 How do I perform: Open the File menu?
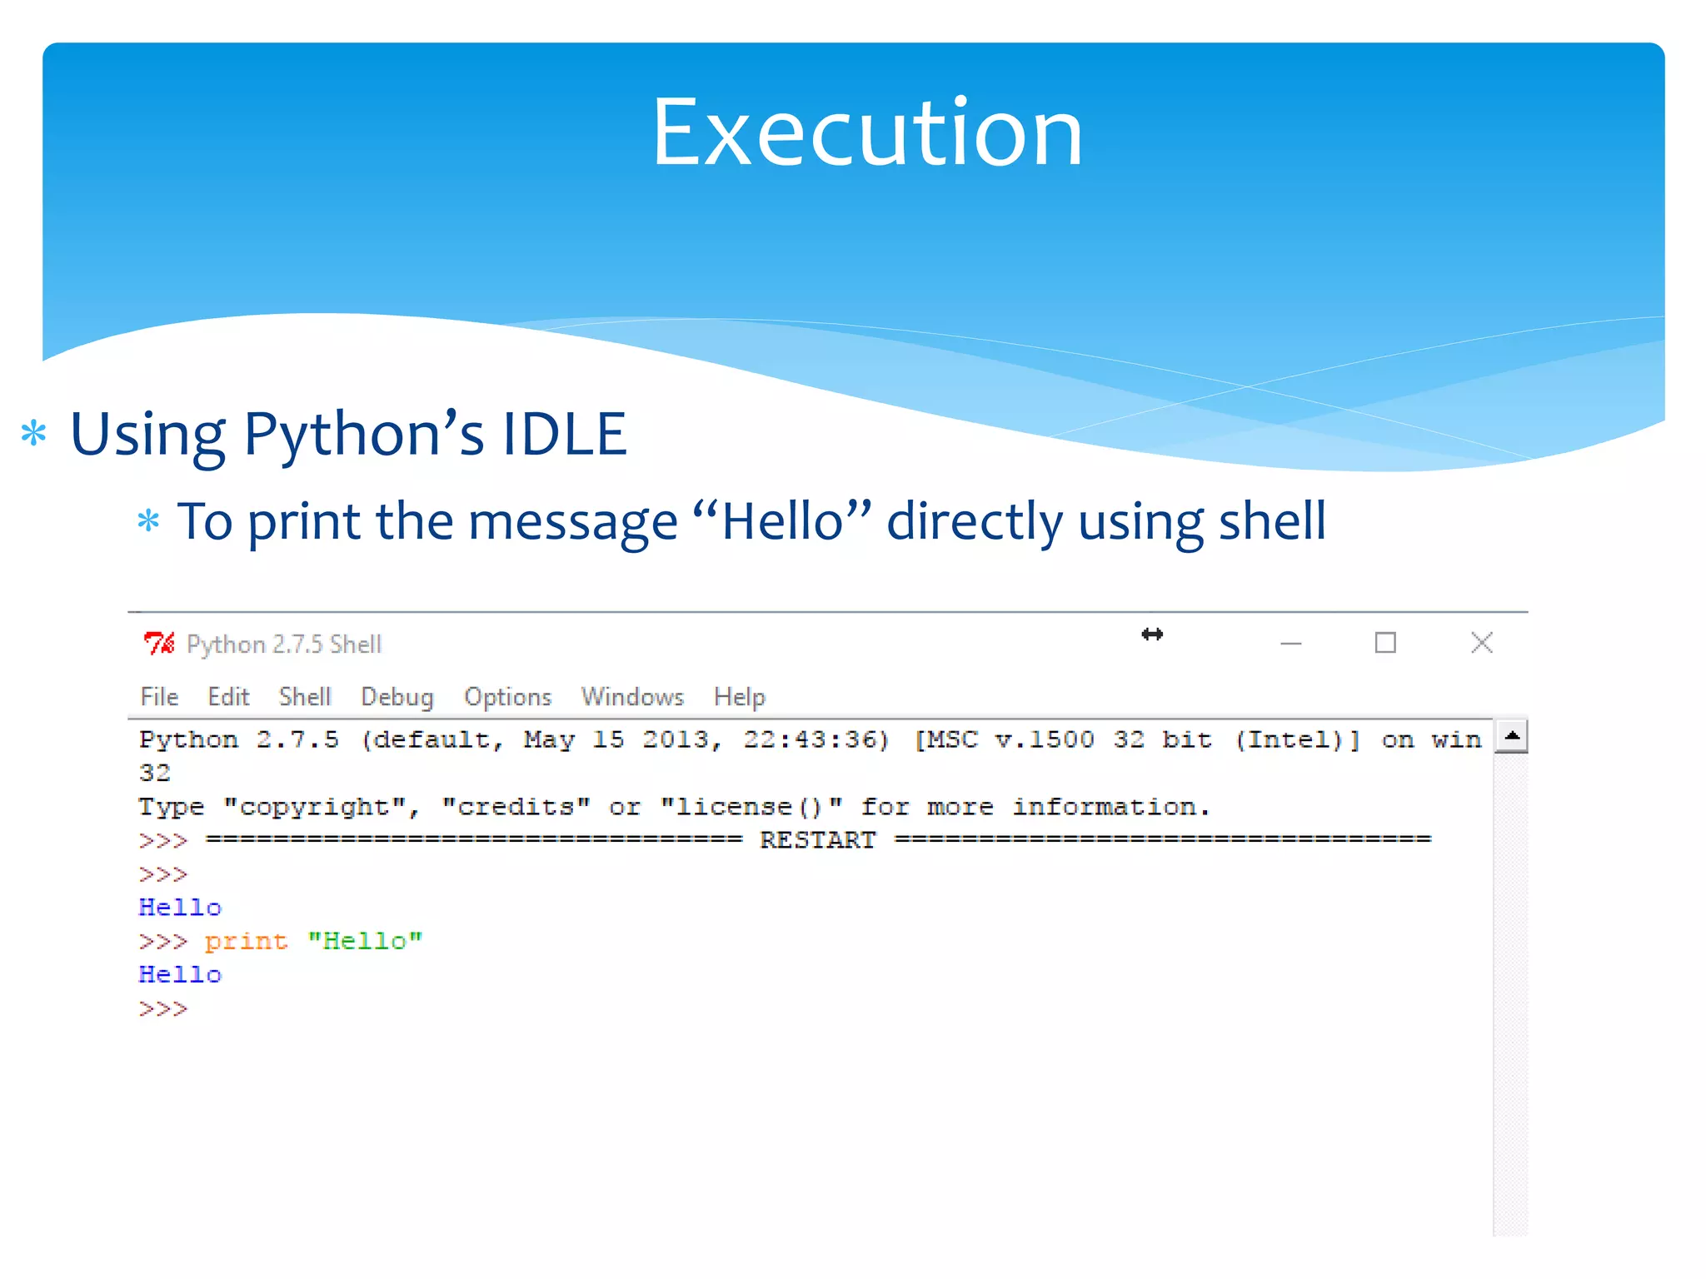159,696
